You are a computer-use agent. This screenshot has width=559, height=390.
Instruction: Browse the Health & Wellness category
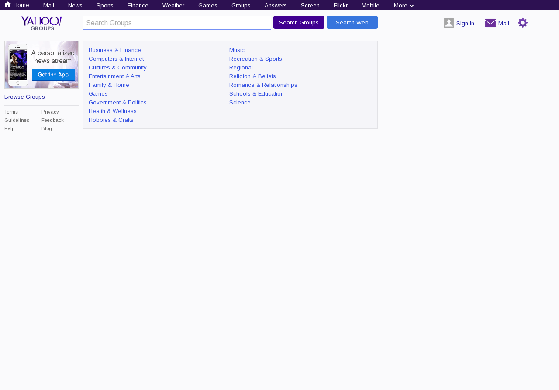(x=113, y=111)
